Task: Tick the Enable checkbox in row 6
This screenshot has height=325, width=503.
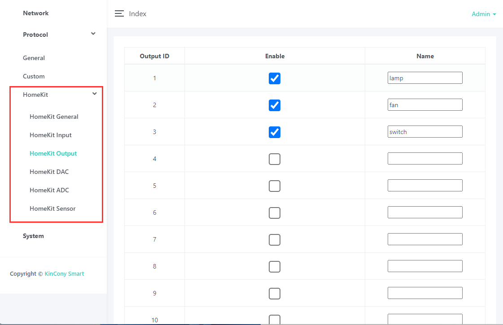Action: click(275, 212)
